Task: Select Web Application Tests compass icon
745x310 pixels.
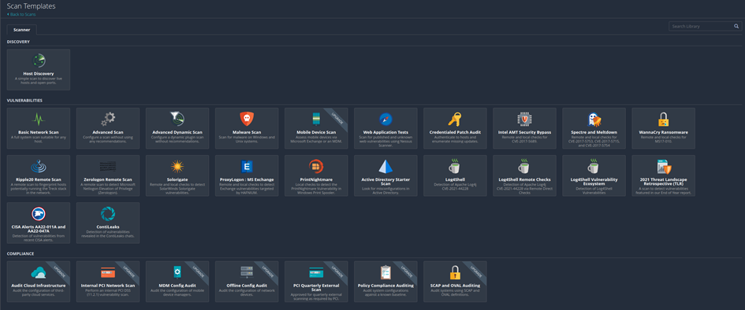Action: [386, 119]
